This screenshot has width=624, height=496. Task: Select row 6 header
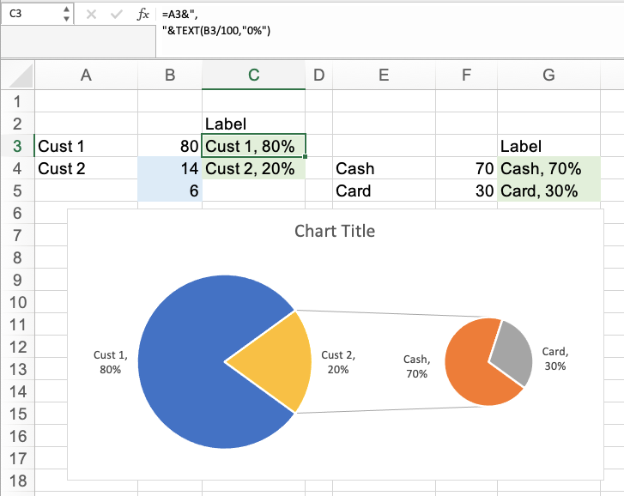(17, 213)
